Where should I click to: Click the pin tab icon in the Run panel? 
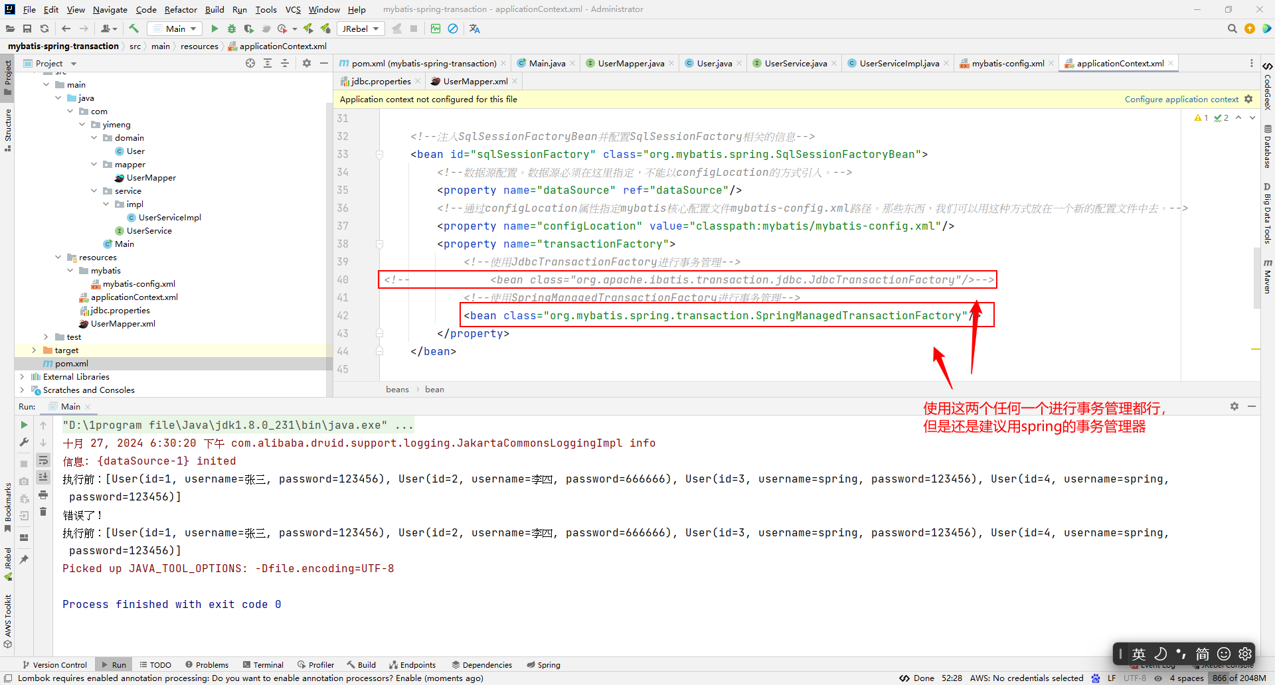24,560
